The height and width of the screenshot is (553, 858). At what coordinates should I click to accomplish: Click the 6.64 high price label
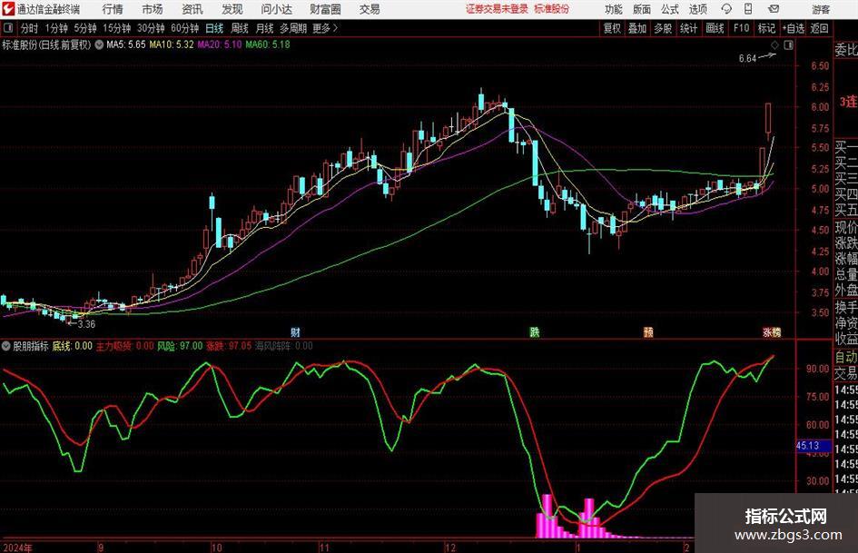tap(747, 59)
